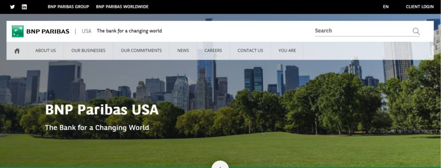This screenshot has width=441, height=168.
Task: Open the Careers menu item
Action: [x=213, y=51]
